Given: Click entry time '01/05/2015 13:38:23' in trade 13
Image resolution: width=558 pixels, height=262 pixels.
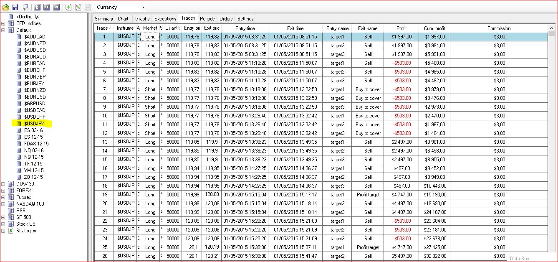Looking at the screenshot, I should [245, 142].
